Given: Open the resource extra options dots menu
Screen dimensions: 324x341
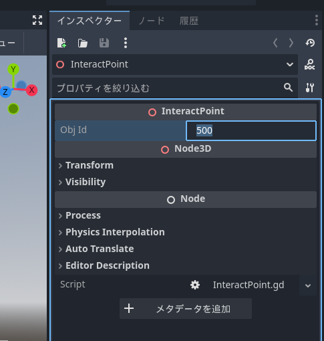Looking at the screenshot, I should pyautogui.click(x=126, y=43).
